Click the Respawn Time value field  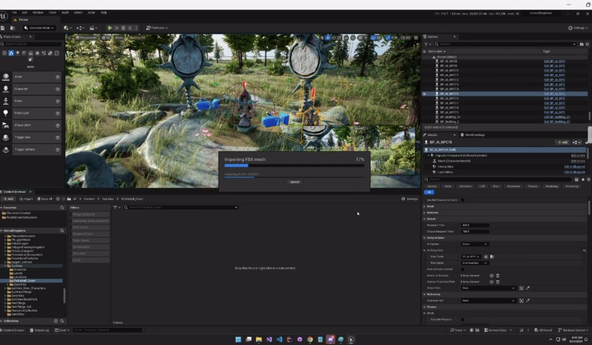(x=475, y=225)
